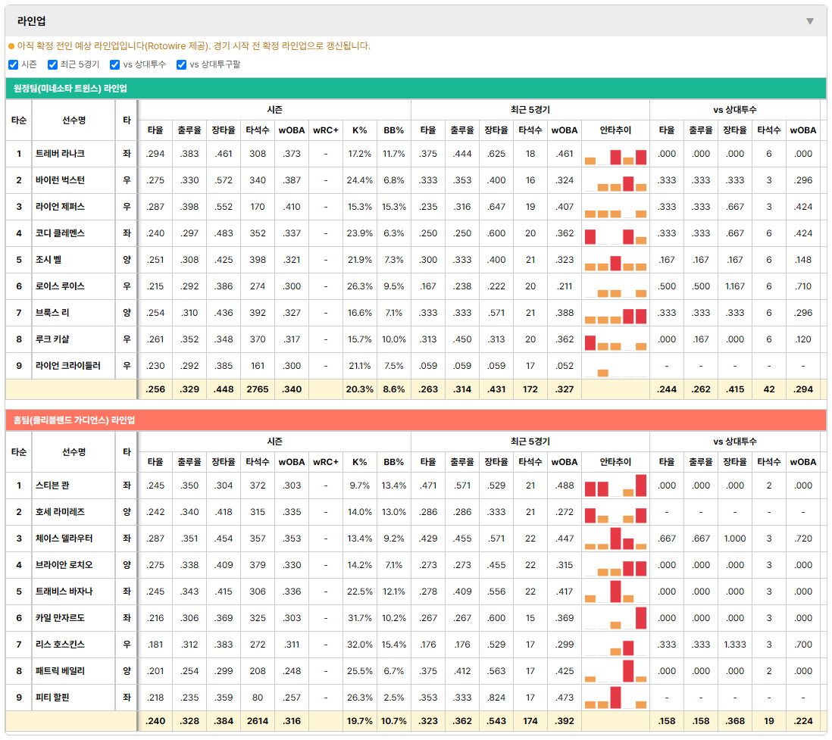Click 안타추이 header in Guardians table
Viewport: 832px width, 740px height.
[615, 462]
